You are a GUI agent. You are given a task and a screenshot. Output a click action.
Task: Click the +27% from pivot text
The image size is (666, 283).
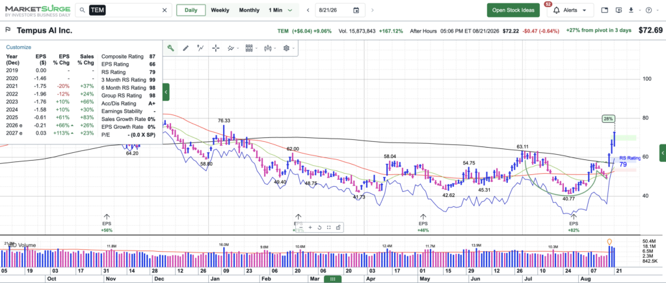(598, 31)
